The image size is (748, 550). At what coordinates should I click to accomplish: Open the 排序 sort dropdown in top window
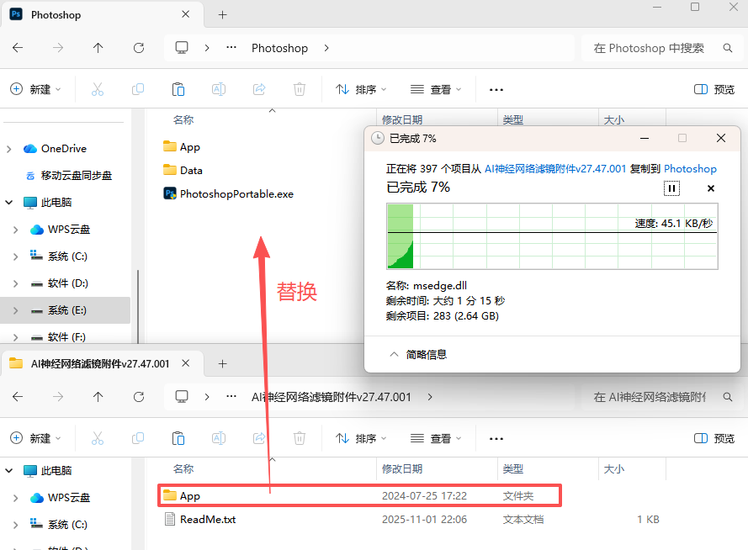[361, 89]
